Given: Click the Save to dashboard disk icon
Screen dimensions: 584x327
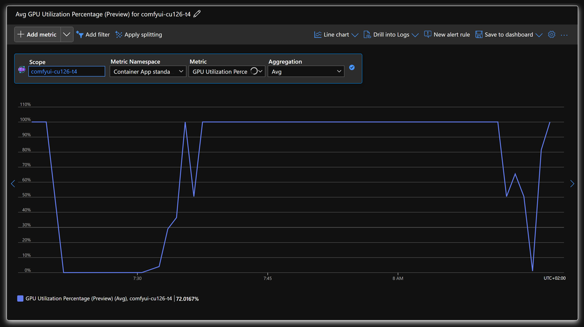Looking at the screenshot, I should coord(479,34).
